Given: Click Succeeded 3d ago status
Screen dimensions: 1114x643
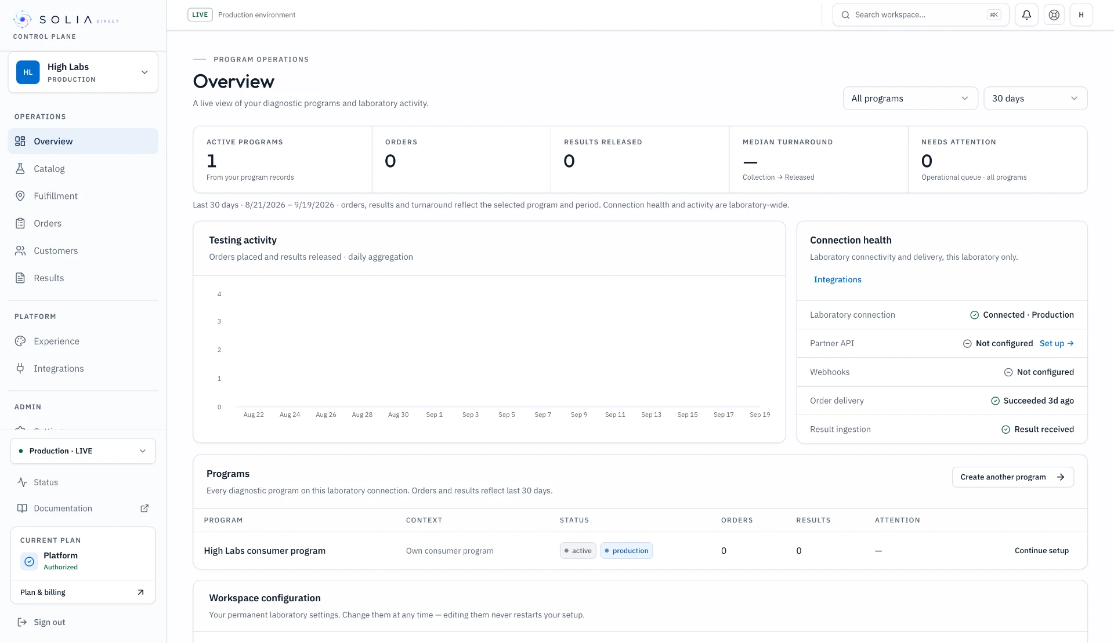Looking at the screenshot, I should pyautogui.click(x=1039, y=401).
